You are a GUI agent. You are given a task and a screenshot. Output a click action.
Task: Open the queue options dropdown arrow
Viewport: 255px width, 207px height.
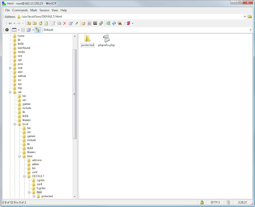coord(33,30)
